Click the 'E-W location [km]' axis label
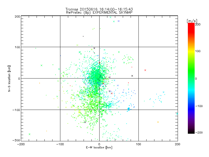The height and width of the screenshot is (157, 209). coord(99,148)
